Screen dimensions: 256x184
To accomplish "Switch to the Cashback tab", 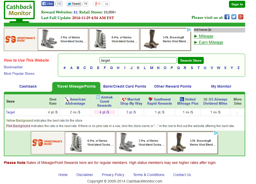I will (x=28, y=86).
